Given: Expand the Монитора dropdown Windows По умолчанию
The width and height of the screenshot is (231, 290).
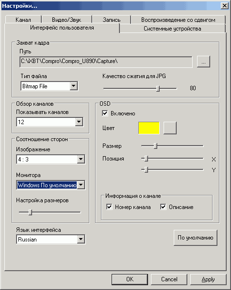Looking at the screenshot, I should point(51,185).
